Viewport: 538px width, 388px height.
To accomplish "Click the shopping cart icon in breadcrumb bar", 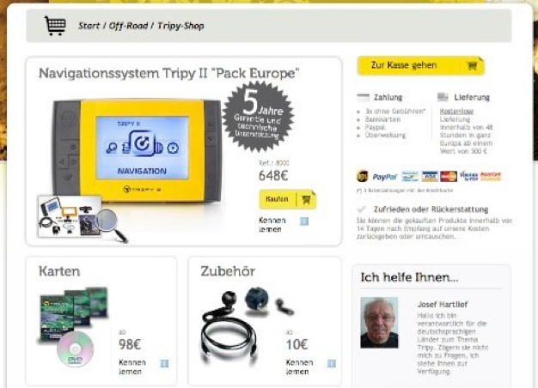I will click(55, 26).
